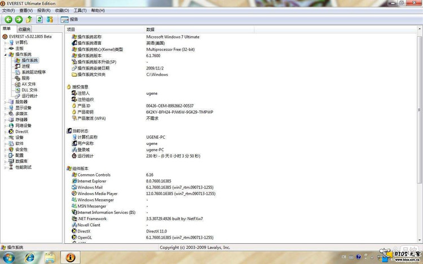This screenshot has height=264, width=423.
Task: Expand the 网络设备 tree node arrow
Action: 5,126
